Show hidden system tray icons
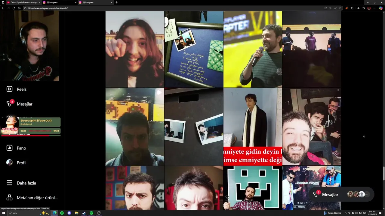Viewport: 385px width, 216px height. 345,213
